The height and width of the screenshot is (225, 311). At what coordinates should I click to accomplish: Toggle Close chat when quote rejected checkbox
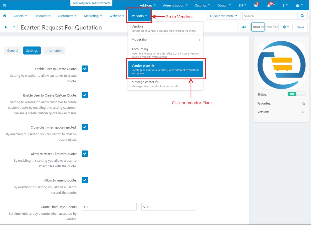tap(85, 127)
